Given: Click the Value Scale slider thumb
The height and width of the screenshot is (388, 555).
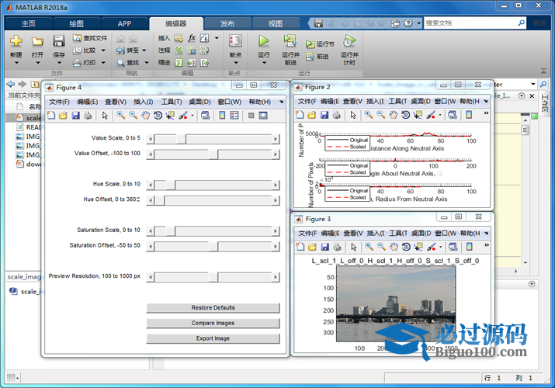Looking at the screenshot, I should (x=181, y=139).
